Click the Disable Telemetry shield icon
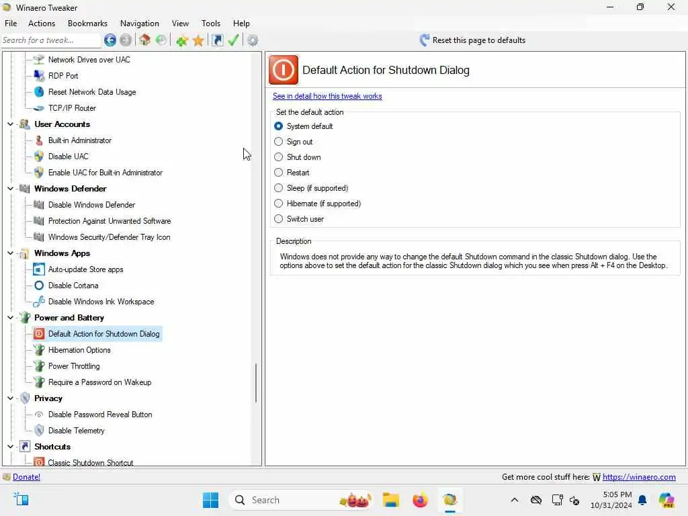688x516 pixels. (39, 431)
